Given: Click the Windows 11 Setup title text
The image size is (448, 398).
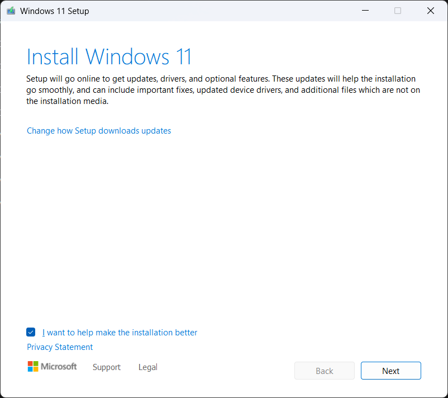Looking at the screenshot, I should pos(55,11).
